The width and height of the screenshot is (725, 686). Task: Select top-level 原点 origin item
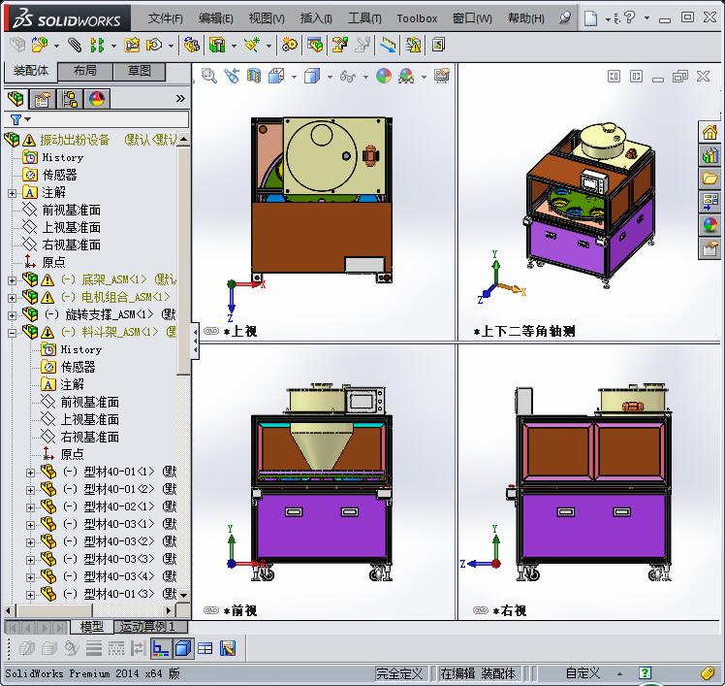[x=53, y=262]
